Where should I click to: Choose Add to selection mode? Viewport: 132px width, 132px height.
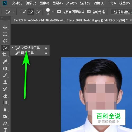(31, 12)
